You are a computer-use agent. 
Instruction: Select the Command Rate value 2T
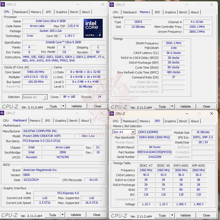(173, 77)
